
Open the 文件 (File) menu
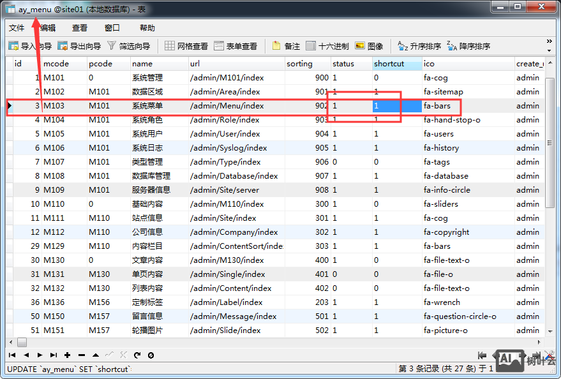tap(17, 28)
